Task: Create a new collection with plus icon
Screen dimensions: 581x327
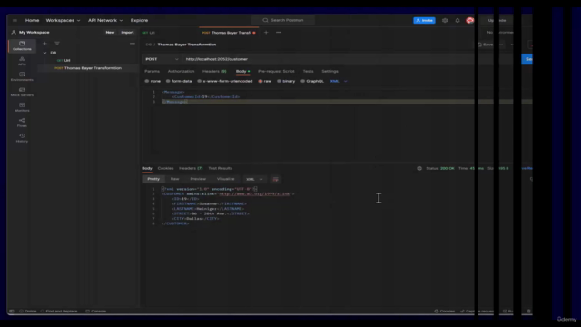Action: pos(44,44)
